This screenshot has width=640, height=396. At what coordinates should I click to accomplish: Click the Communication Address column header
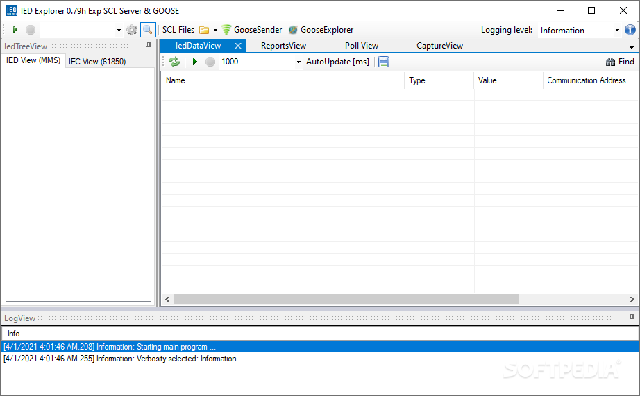coord(591,80)
